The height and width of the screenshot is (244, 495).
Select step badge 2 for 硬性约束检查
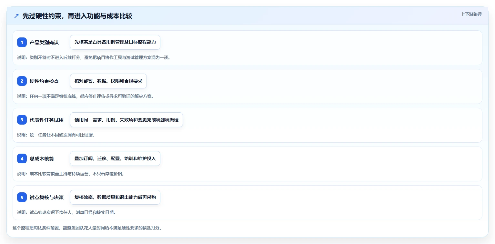[x=22, y=81]
